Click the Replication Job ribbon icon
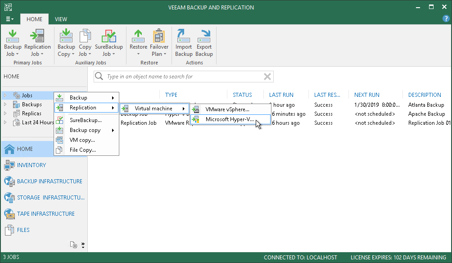This screenshot has height=263, width=452. coord(37,36)
